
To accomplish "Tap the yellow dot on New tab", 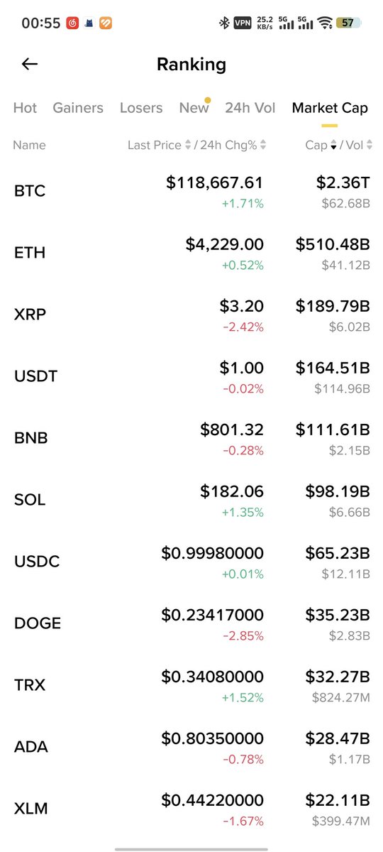I will click(x=208, y=99).
